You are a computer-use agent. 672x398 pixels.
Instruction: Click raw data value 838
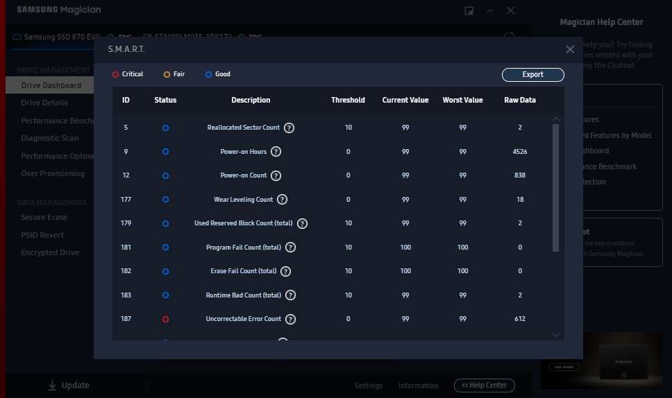[x=520, y=175]
